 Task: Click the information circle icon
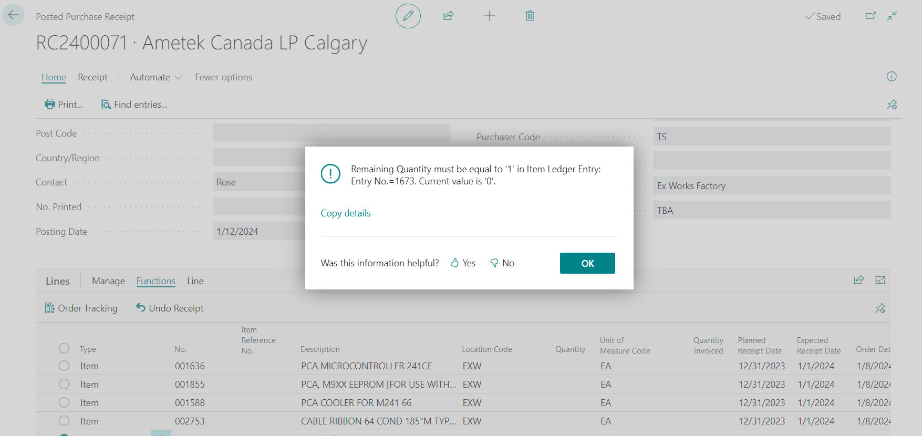(892, 77)
